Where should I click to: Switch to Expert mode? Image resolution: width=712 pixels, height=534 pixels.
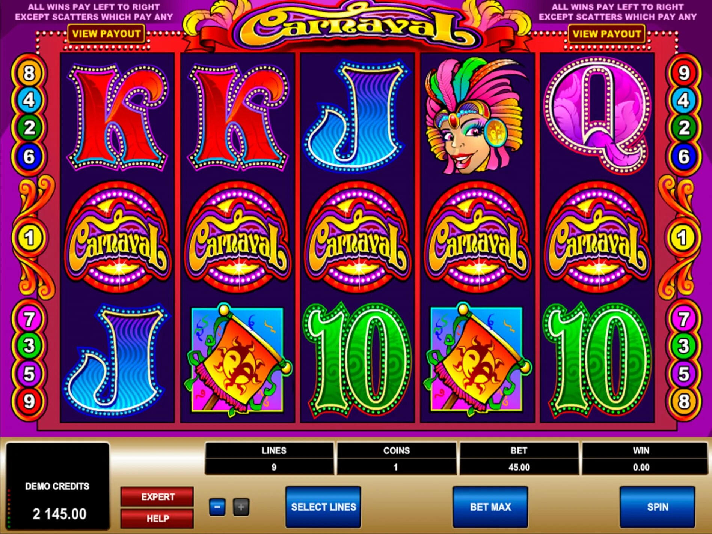(157, 497)
